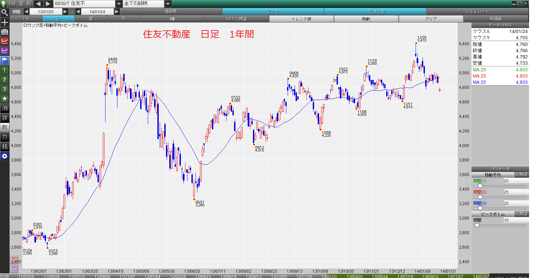The height and width of the screenshot is (278, 533).
Task: Select the crosshair plus tool
Action: tap(5, 22)
